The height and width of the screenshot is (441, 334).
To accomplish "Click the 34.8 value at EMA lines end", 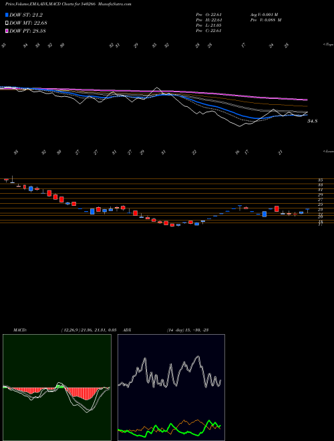I will point(313,121).
